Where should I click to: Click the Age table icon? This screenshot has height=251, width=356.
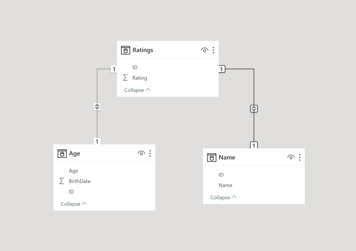[62, 154]
